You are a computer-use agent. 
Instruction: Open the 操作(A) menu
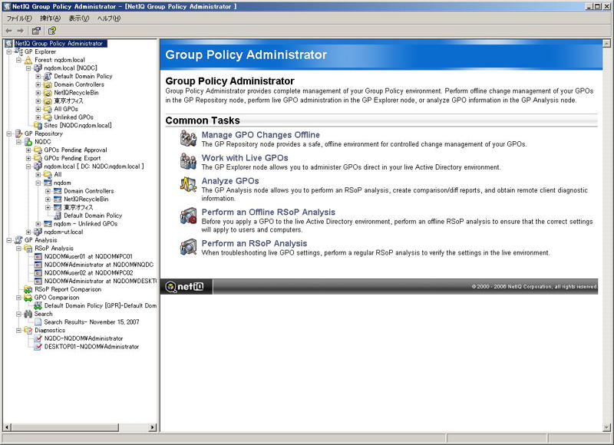(50, 18)
